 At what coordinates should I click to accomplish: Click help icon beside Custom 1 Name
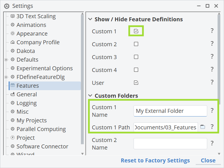point(212,111)
